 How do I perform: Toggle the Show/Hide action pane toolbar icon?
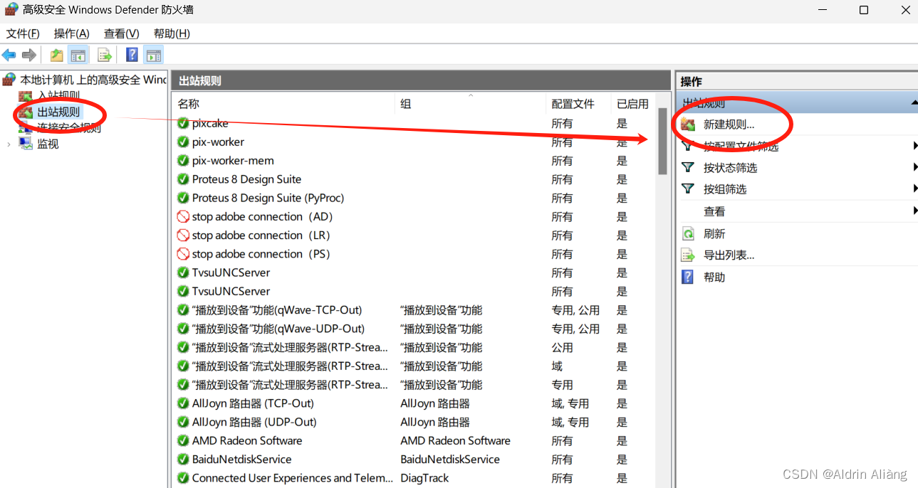pos(153,55)
